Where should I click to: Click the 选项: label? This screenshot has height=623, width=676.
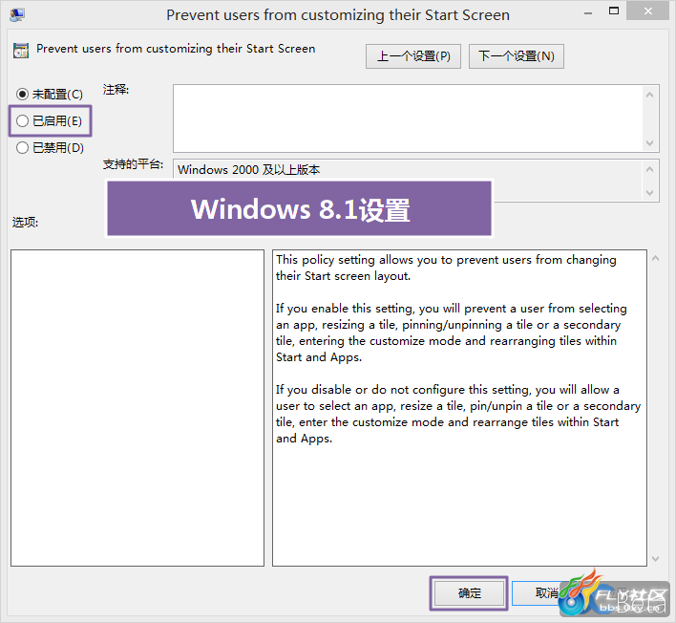(x=25, y=223)
